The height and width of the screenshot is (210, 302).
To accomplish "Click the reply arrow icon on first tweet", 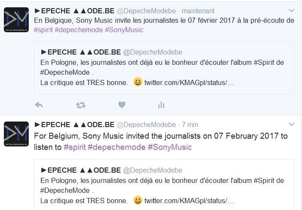I will click(39, 105).
